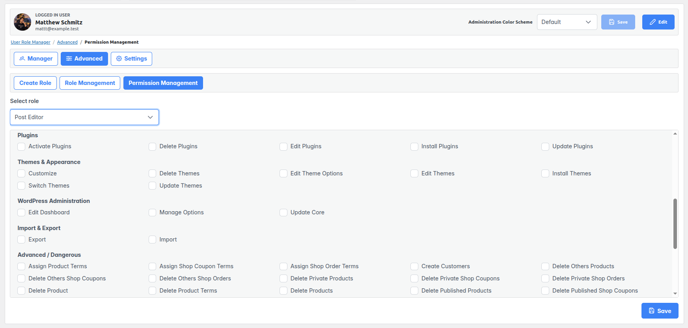Click the scroll up arrow of permissions list
Viewport: 688px width, 328px height.
coord(675,134)
